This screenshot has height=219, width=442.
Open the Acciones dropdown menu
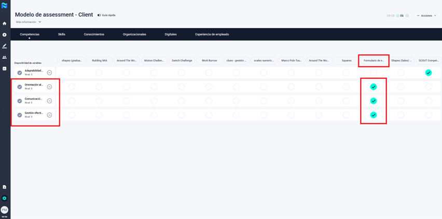428,16
